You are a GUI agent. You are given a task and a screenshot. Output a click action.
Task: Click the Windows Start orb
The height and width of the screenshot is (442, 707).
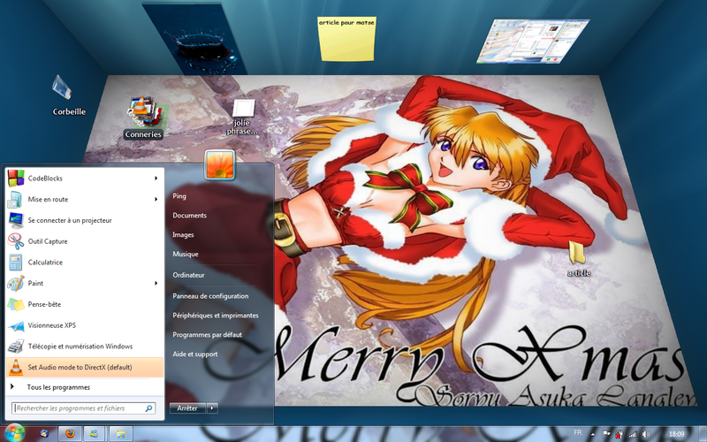pos(15,433)
